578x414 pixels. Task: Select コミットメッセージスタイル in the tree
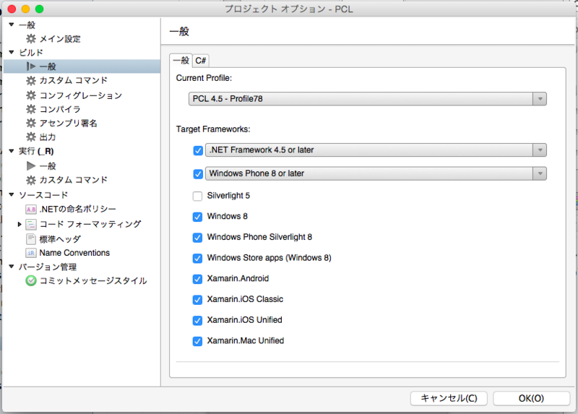coord(93,280)
